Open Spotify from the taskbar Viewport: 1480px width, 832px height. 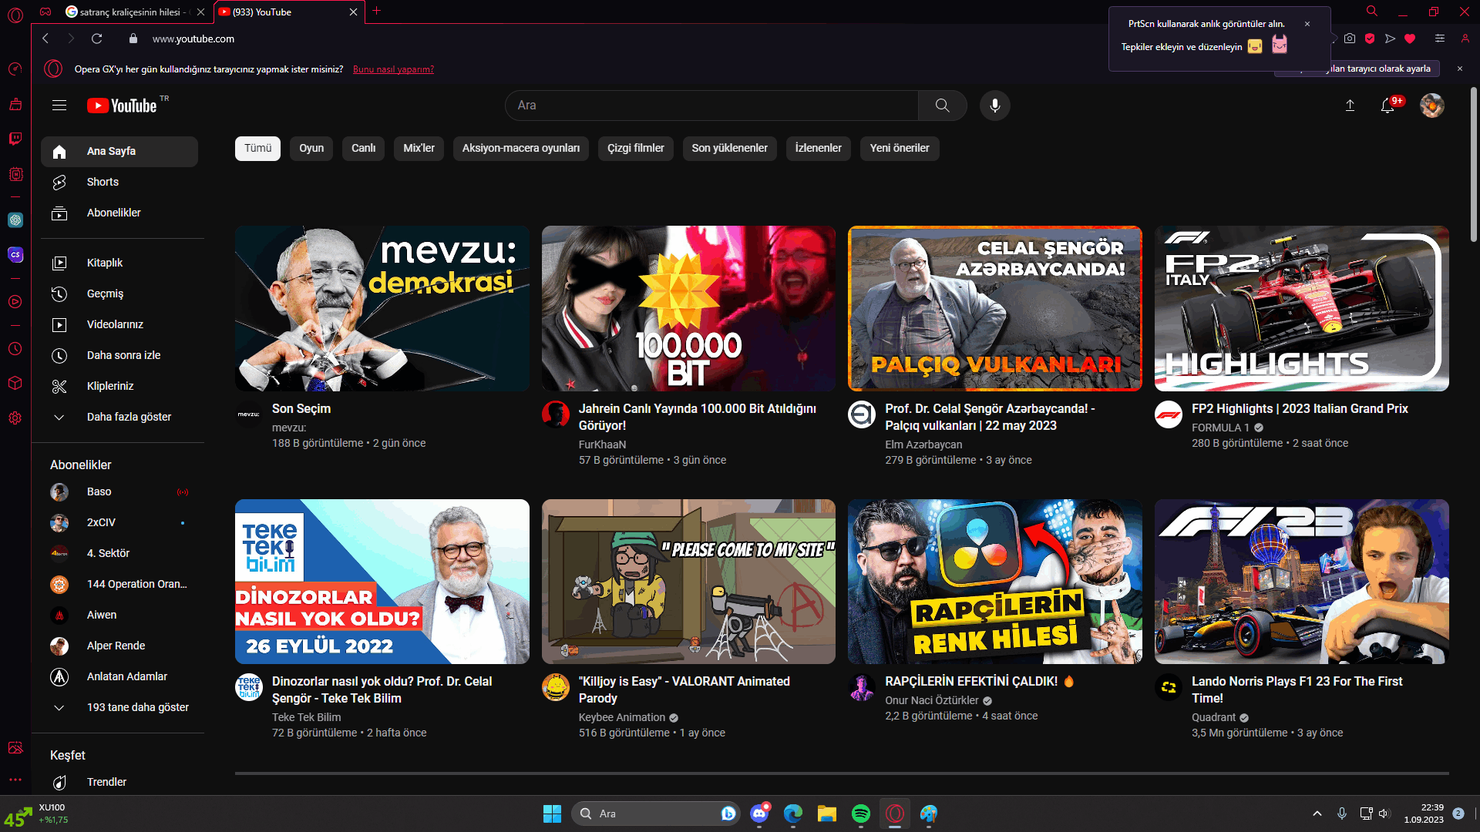[x=861, y=814]
